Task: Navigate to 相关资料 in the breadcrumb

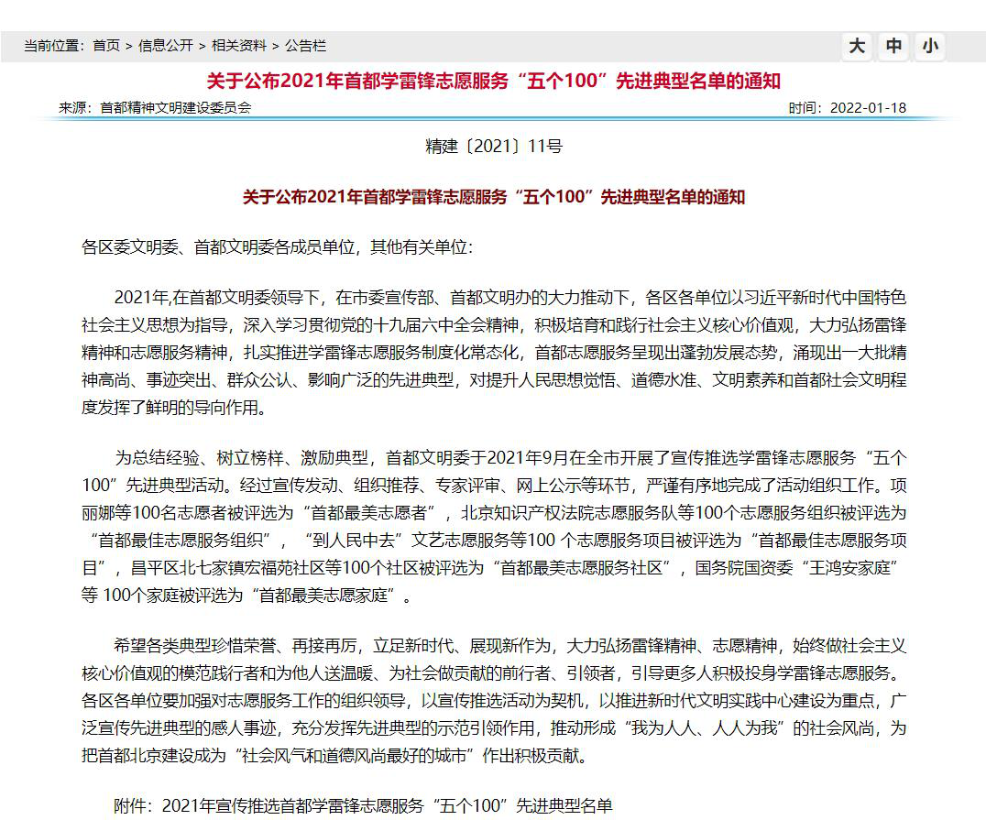Action: (x=239, y=46)
